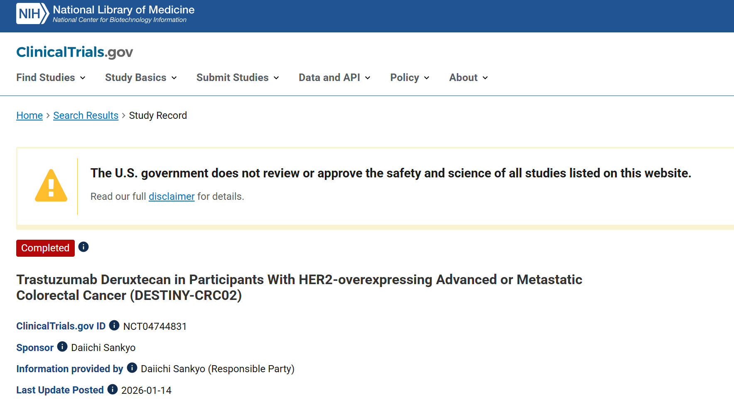Open the Submit Studies dropdown
The height and width of the screenshot is (415, 734).
[x=238, y=78]
